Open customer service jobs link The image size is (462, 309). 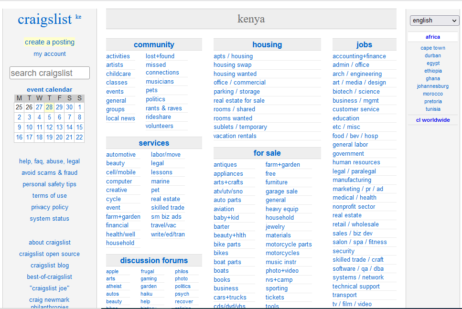coord(356,109)
